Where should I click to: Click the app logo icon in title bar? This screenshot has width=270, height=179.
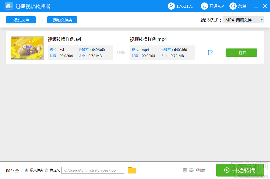pyautogui.click(x=9, y=6)
